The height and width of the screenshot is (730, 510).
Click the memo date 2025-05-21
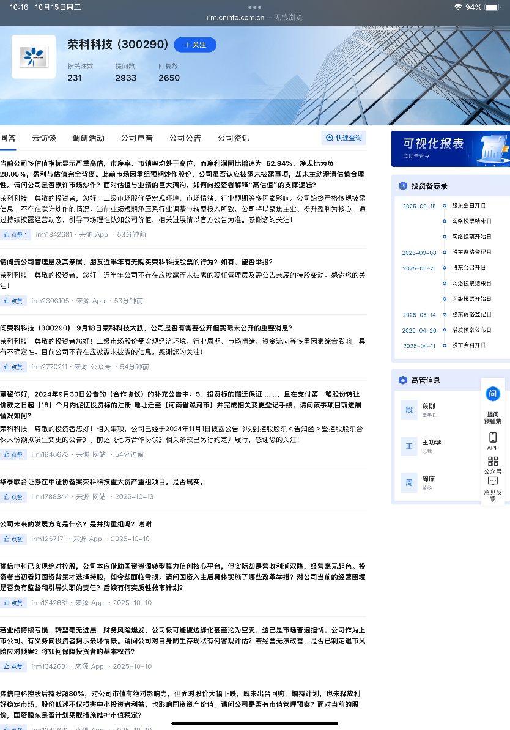click(419, 268)
